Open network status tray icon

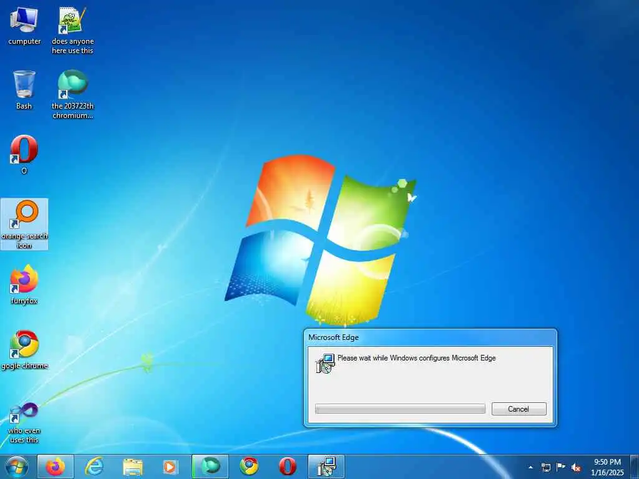tap(546, 467)
